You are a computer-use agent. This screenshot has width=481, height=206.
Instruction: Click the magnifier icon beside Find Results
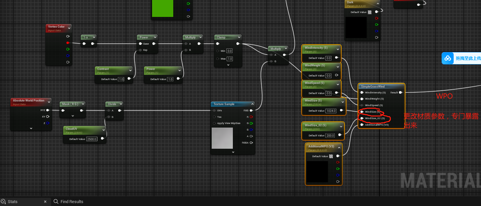pos(56,201)
